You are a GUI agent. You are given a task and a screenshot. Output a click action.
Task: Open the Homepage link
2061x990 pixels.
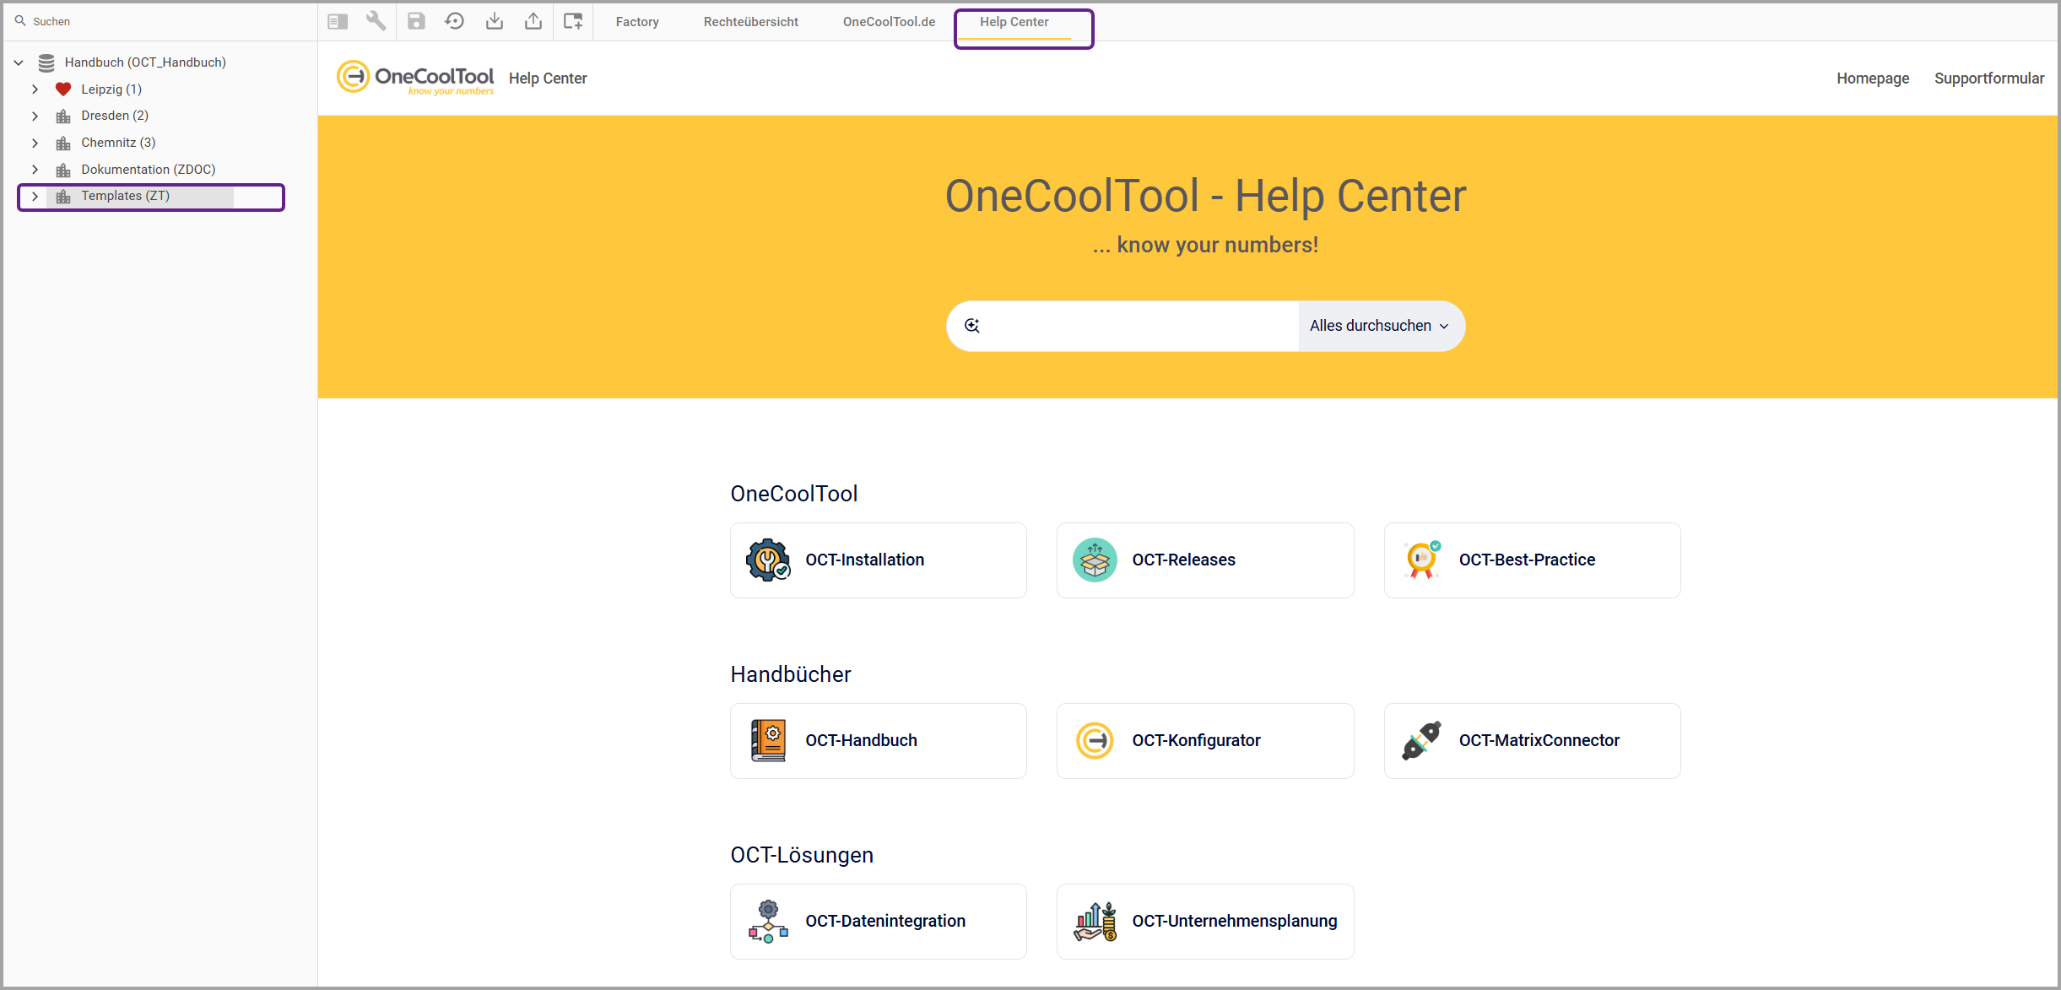tap(1873, 78)
